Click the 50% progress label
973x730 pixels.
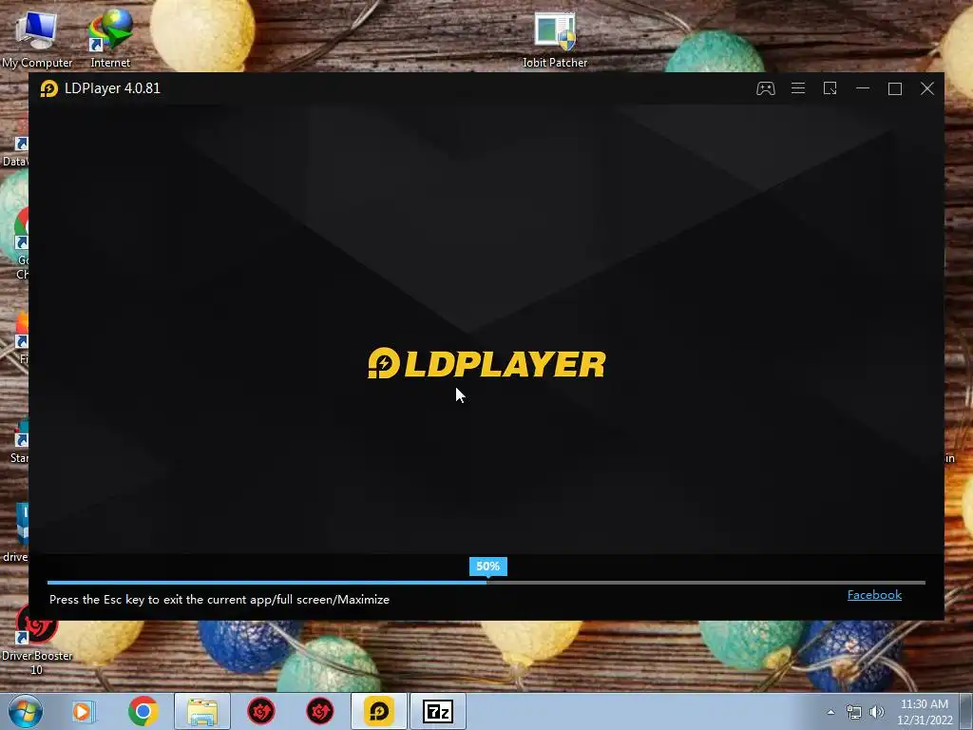coord(487,567)
